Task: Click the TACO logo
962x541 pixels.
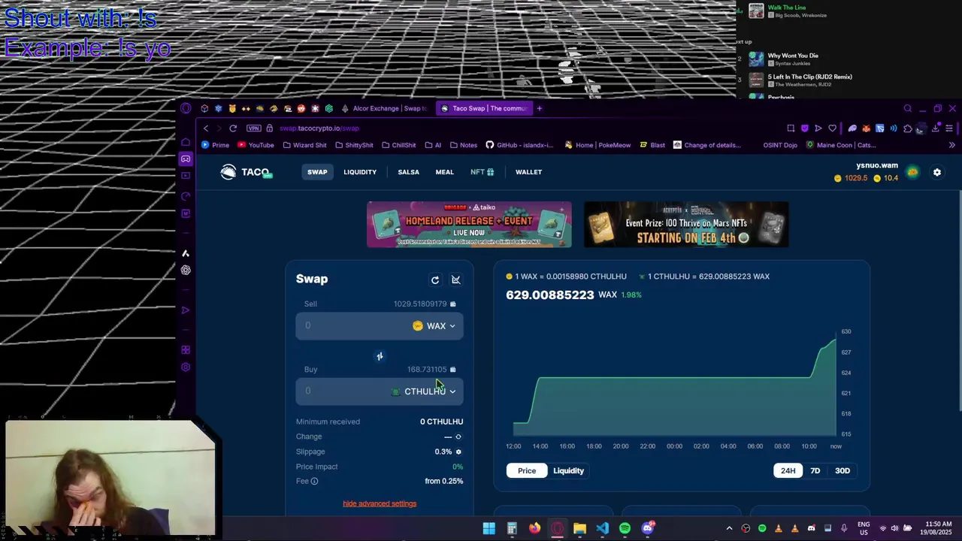Action: tap(246, 172)
